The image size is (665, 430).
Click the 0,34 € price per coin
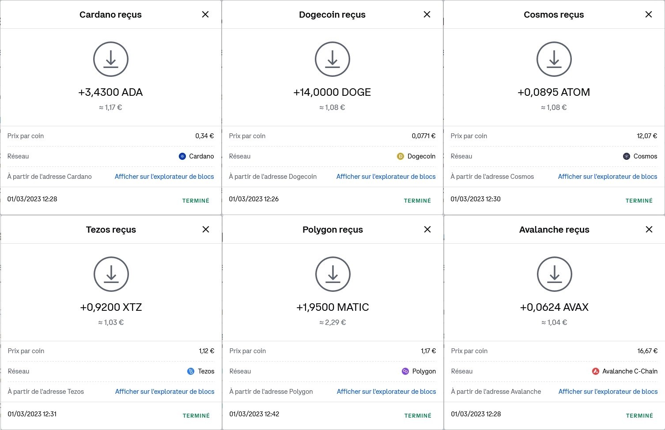(x=204, y=136)
